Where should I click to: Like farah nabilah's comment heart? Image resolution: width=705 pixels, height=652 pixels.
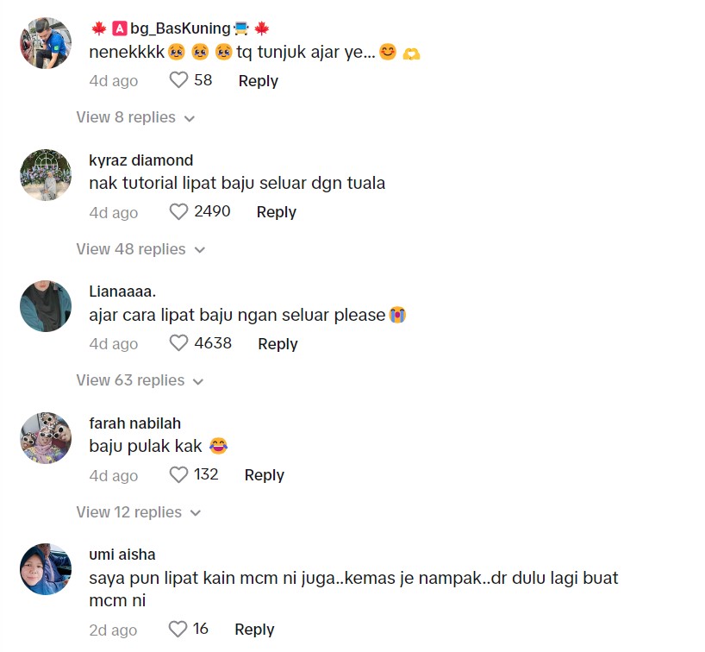pos(178,474)
